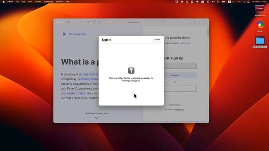Screen dimensions: 269x151
Task: Open the Help menu
Action: tap(68, 2)
